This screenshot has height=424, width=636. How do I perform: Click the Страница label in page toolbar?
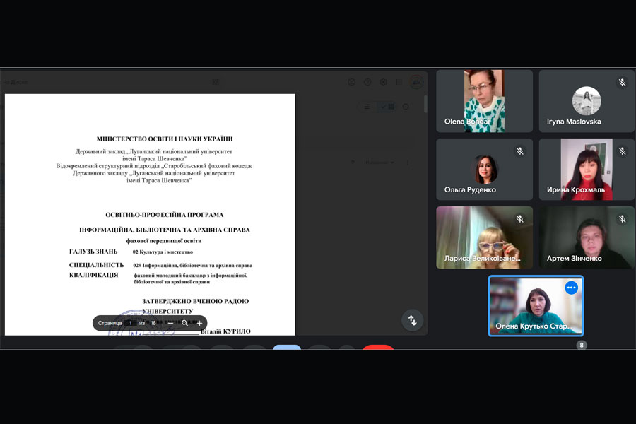coord(110,324)
